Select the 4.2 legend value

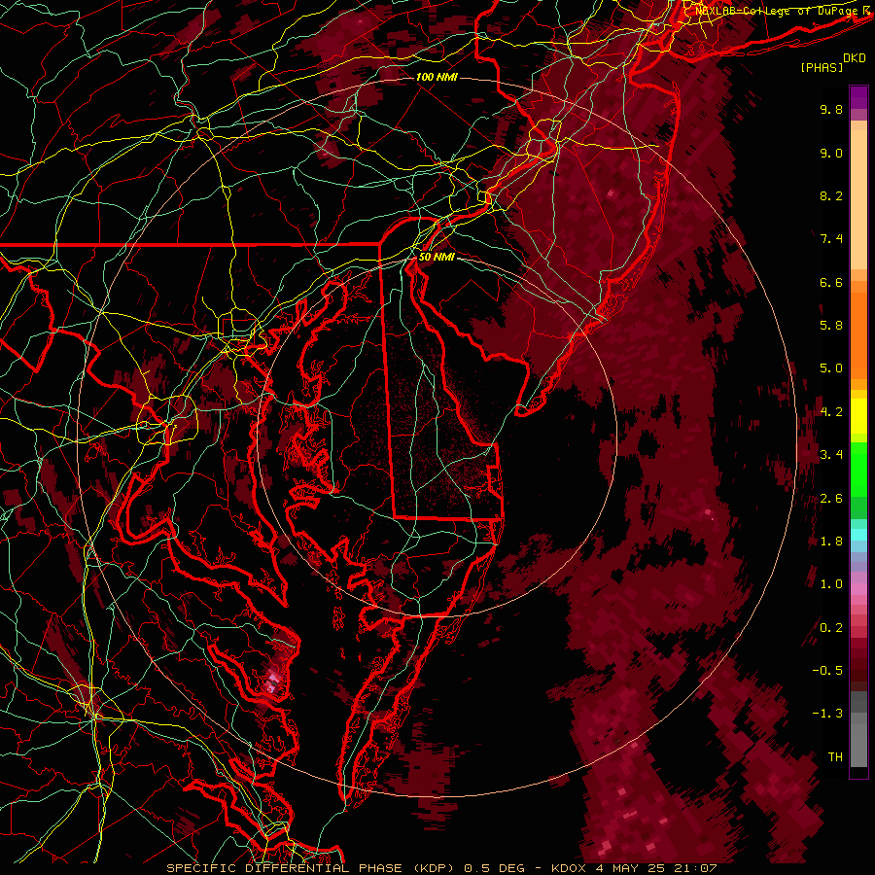click(x=831, y=412)
